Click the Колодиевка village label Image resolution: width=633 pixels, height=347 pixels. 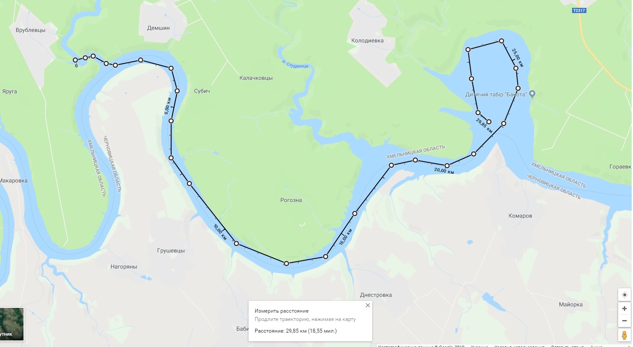(x=367, y=40)
